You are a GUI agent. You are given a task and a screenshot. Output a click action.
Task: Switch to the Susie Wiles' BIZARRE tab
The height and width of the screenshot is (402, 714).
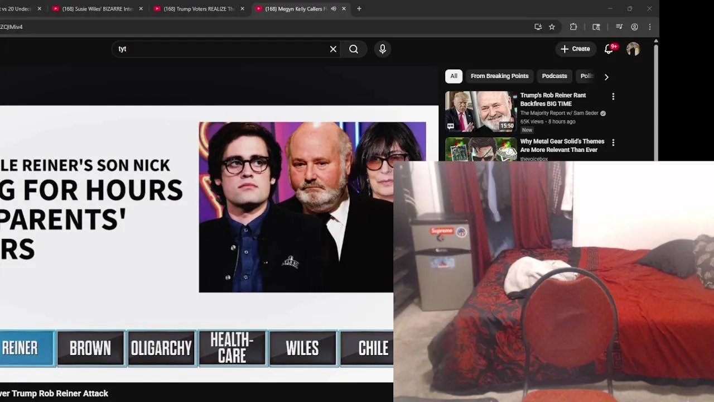point(97,9)
